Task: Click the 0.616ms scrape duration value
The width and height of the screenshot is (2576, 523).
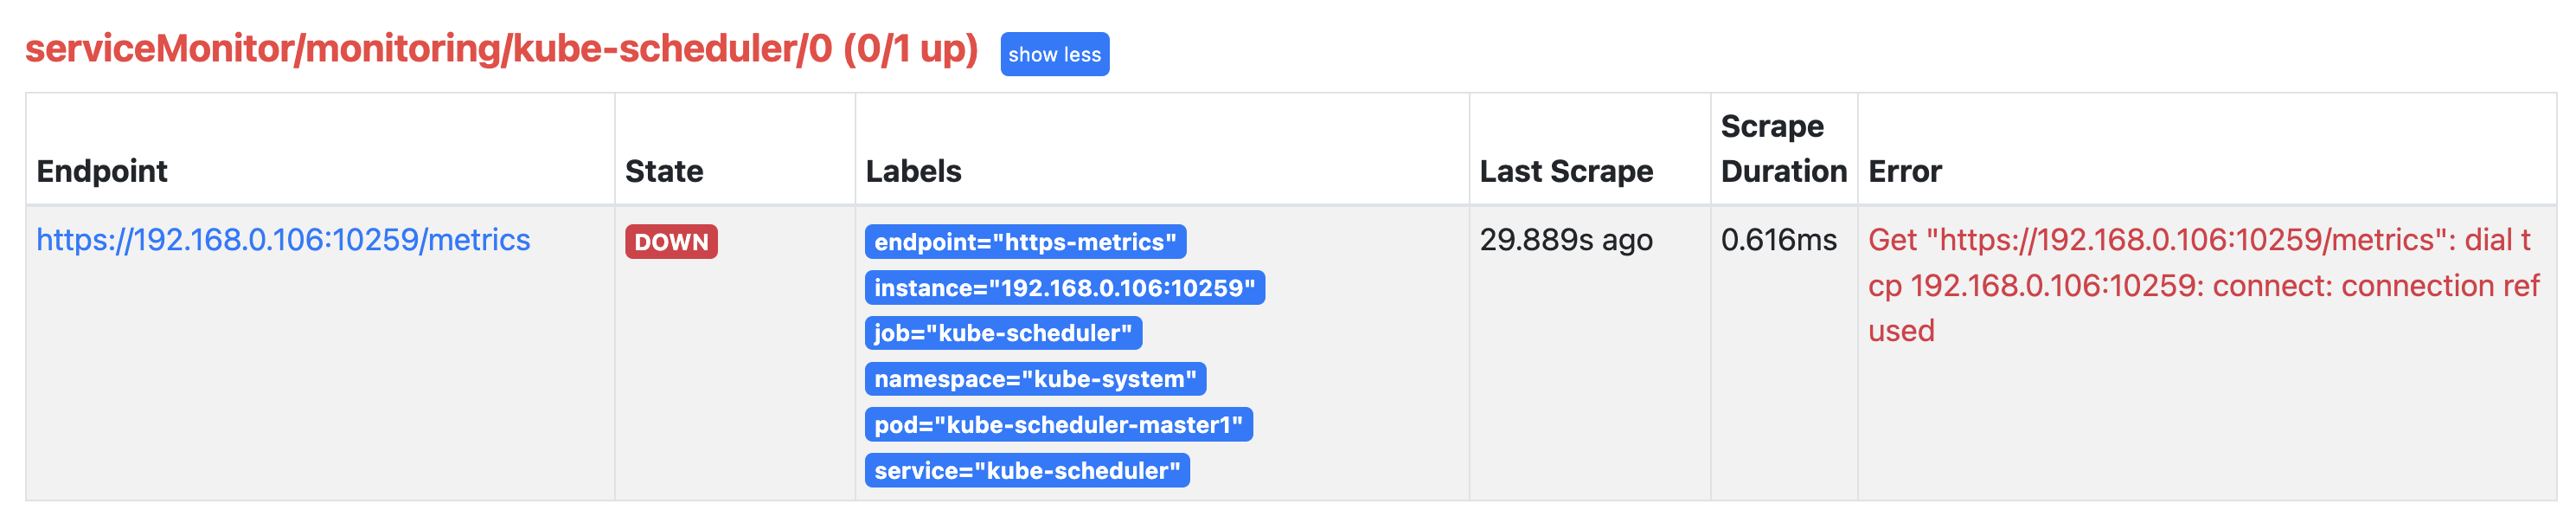Action: tap(1778, 240)
